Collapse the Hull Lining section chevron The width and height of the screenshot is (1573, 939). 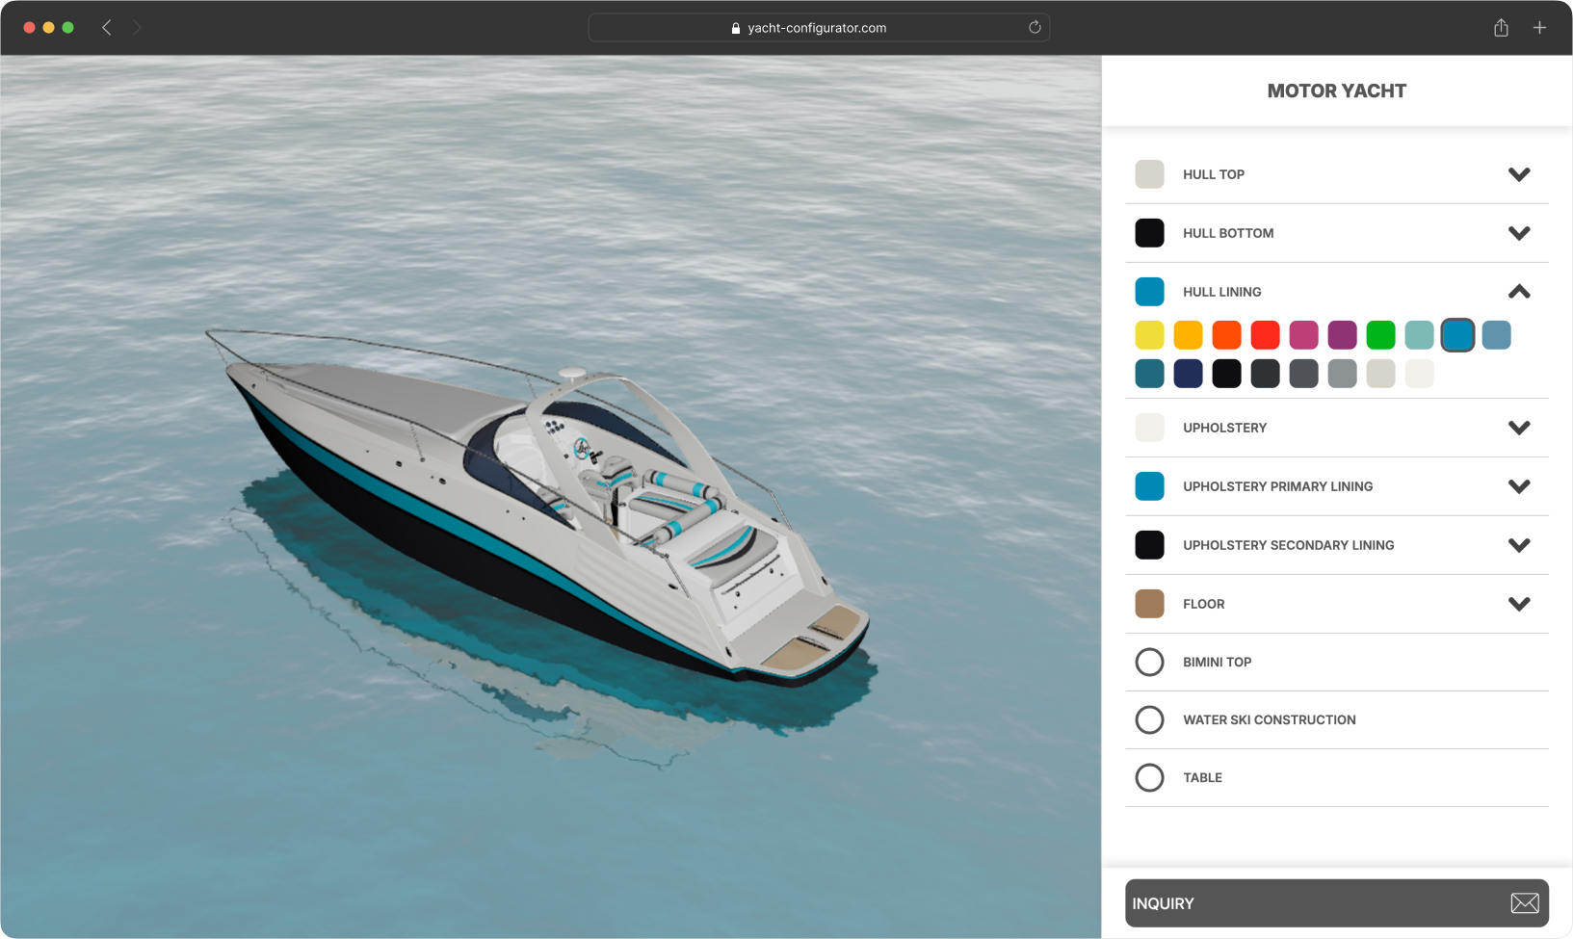click(x=1518, y=292)
